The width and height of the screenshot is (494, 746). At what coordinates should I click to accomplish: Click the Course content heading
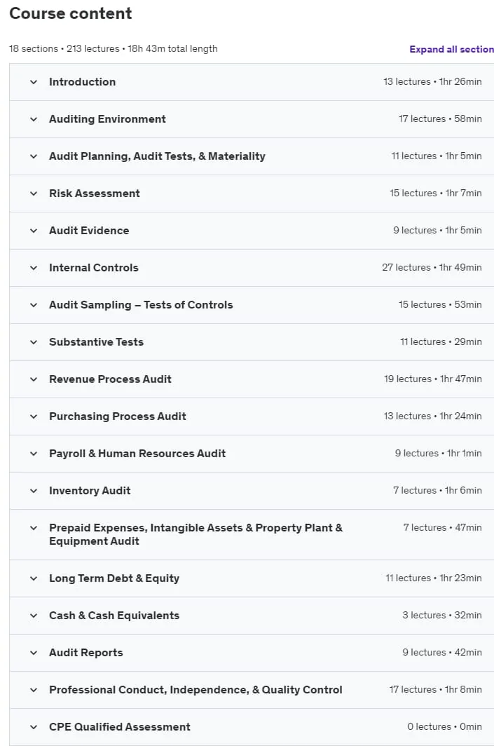coord(70,13)
